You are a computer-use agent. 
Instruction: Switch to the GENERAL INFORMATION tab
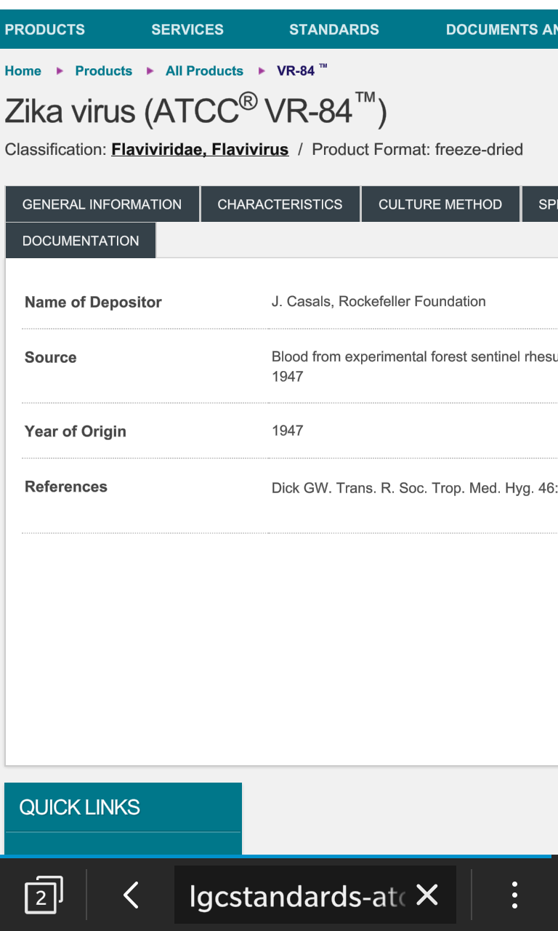tap(102, 204)
